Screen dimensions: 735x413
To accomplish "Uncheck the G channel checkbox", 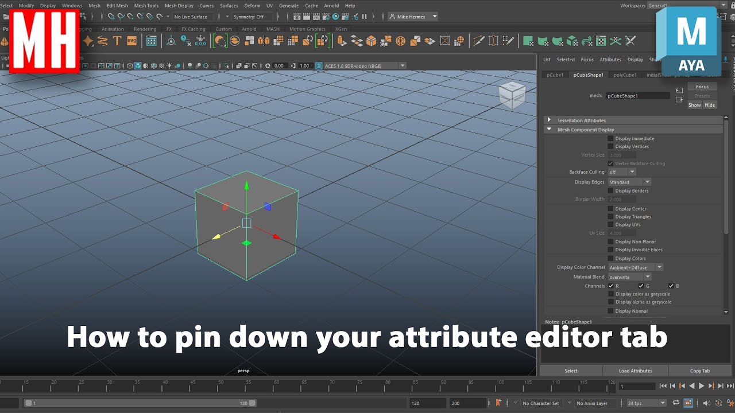I will tap(641, 286).
